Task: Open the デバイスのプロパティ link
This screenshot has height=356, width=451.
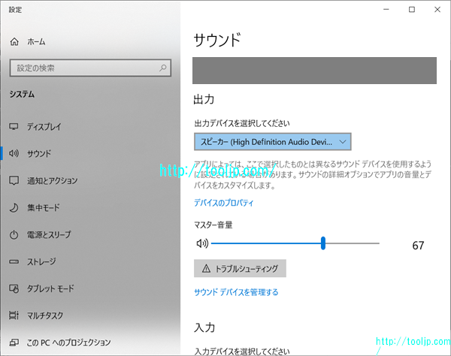Action: point(223,203)
